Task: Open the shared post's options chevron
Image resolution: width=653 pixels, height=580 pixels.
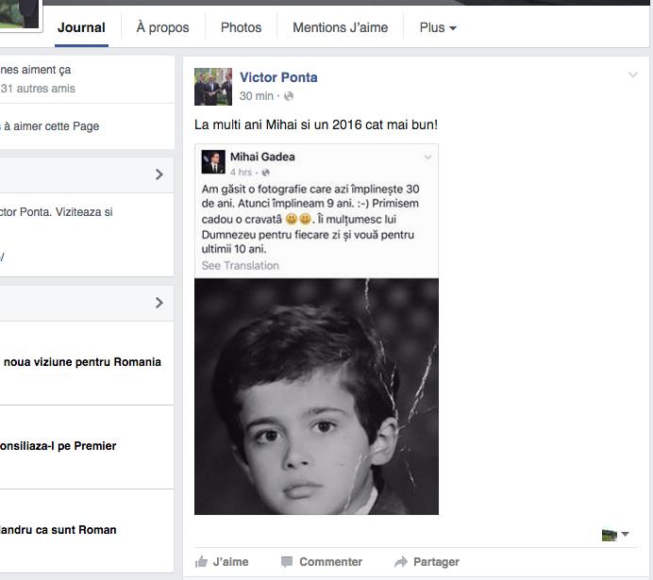Action: 427,157
